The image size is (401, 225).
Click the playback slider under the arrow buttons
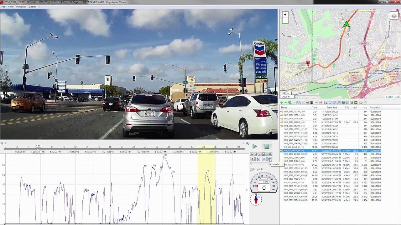[260, 163]
